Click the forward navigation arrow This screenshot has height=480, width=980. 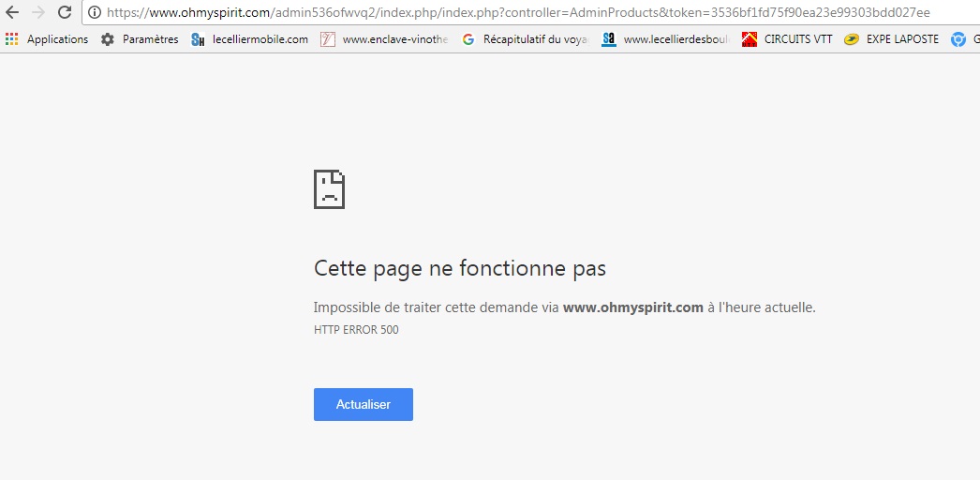point(38,12)
